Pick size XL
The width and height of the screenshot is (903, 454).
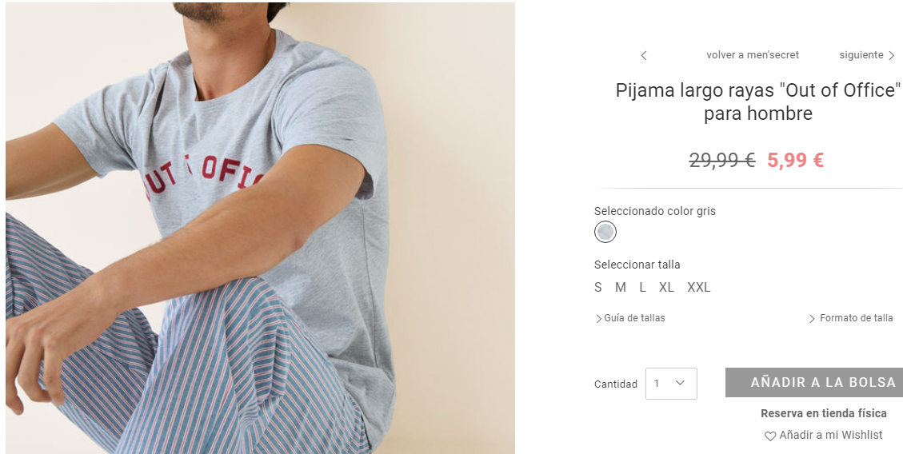coord(666,287)
